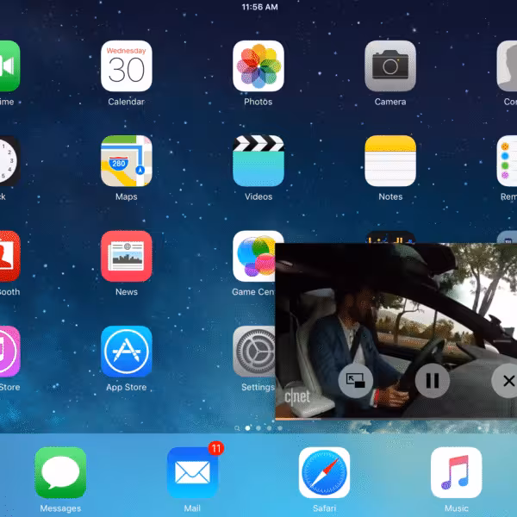Open the Maps app
The width and height of the screenshot is (517, 517).
pos(127,161)
